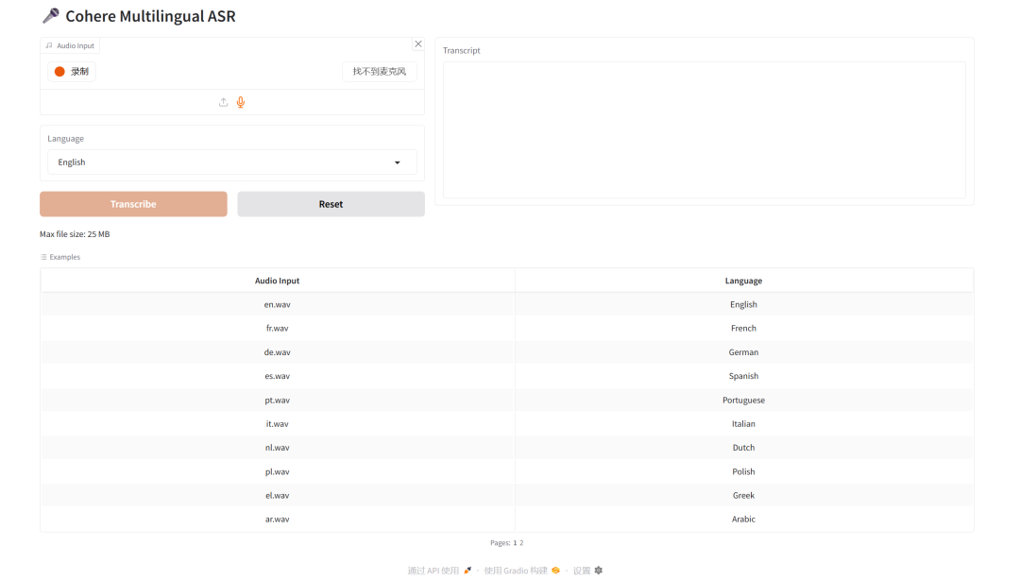Click the Arabic language cell
The width and height of the screenshot is (1020, 580).
[x=743, y=520]
